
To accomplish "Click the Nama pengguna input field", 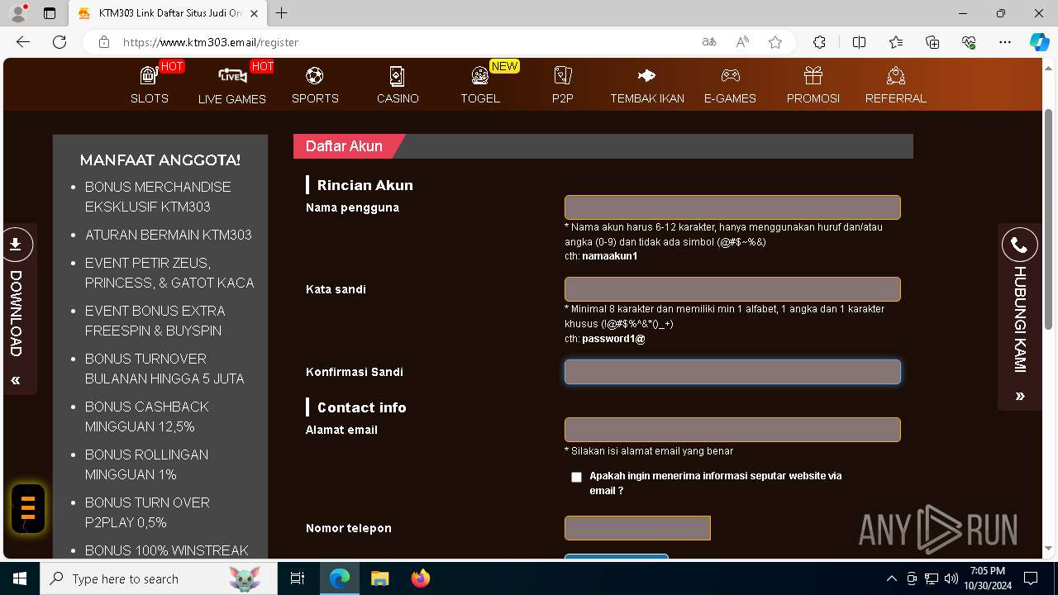I will pyautogui.click(x=732, y=207).
